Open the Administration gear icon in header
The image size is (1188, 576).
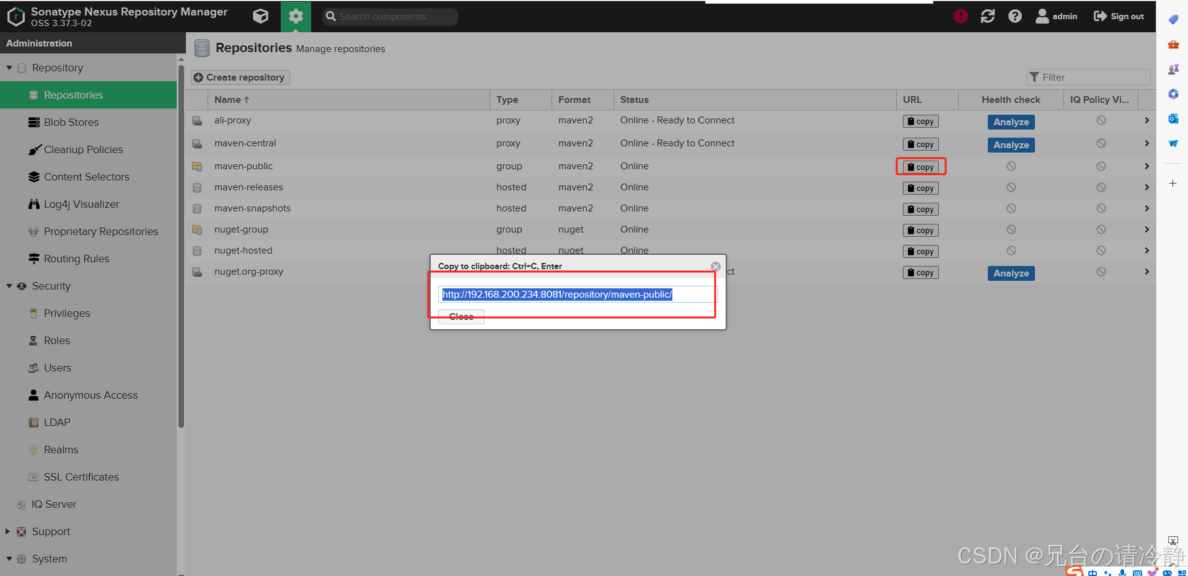coord(296,16)
